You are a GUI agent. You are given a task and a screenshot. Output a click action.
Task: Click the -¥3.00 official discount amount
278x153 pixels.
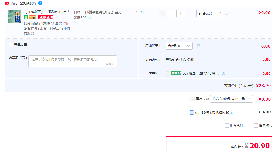(x=264, y=99)
